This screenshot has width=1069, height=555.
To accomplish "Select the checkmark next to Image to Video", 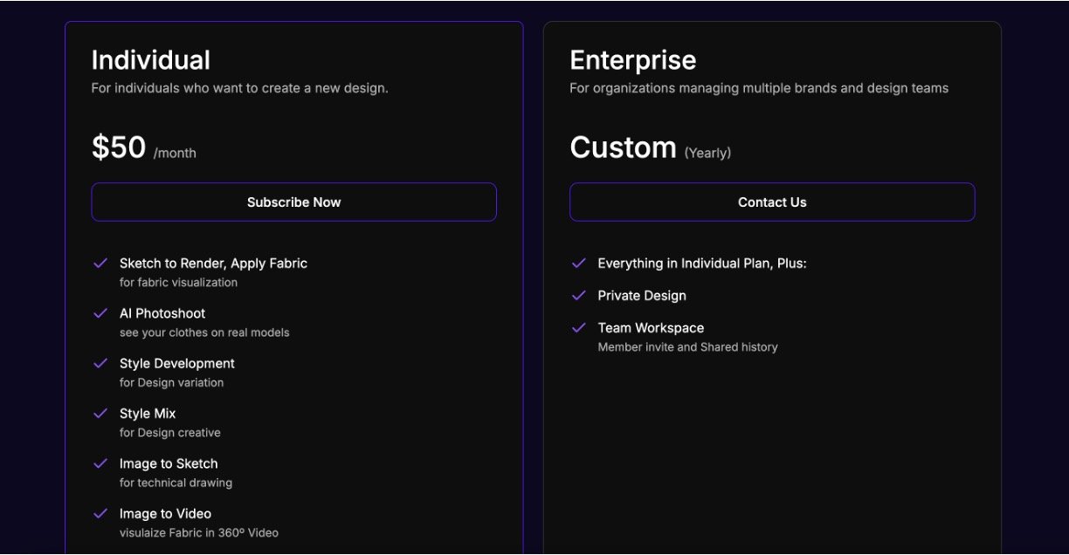I will [x=100, y=513].
